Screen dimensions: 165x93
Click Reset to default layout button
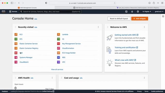pos(119,19)
